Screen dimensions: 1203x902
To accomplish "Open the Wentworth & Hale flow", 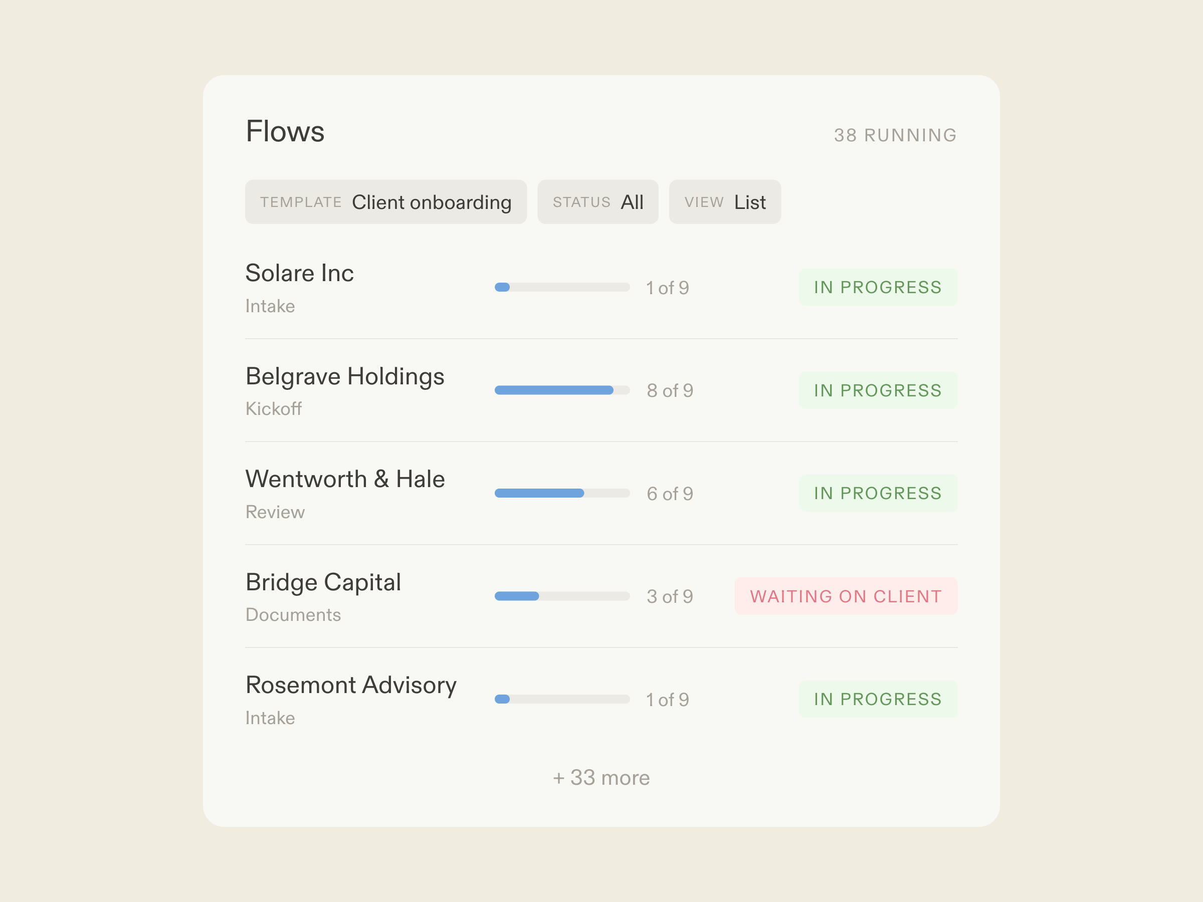I will pyautogui.click(x=601, y=493).
